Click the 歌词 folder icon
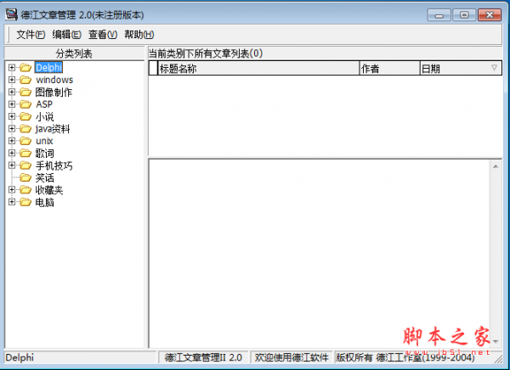This screenshot has width=510, height=370. [x=25, y=154]
